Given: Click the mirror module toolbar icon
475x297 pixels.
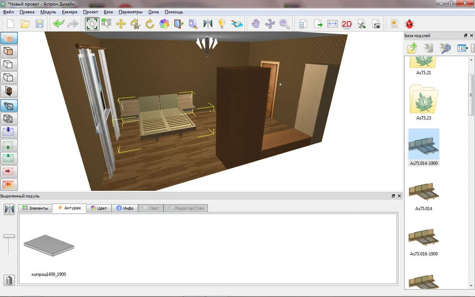Looking at the screenshot, I should [x=207, y=24].
